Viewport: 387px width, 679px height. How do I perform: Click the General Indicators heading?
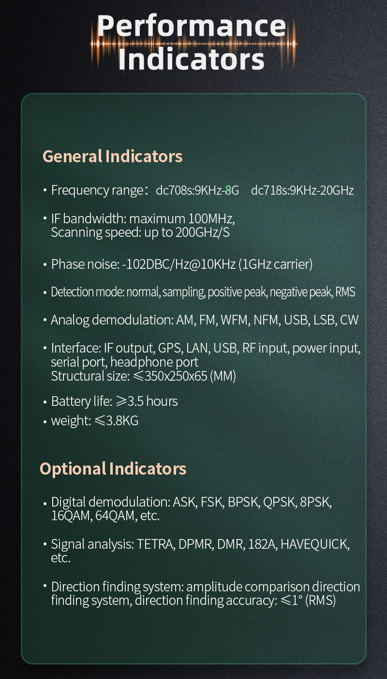(x=112, y=156)
